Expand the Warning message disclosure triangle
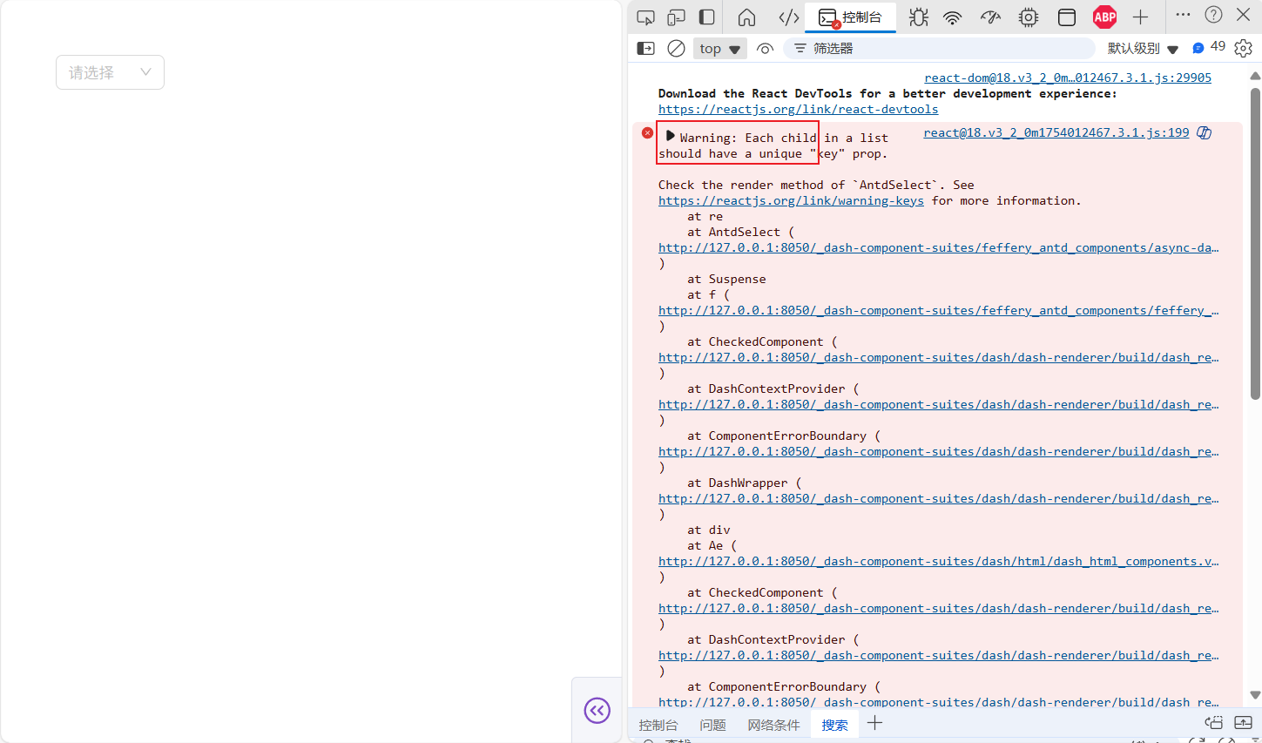Screen dimensions: 1262x743 coord(670,136)
